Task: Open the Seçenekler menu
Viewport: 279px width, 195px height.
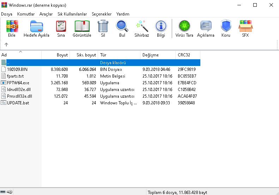Action: tap(102, 14)
